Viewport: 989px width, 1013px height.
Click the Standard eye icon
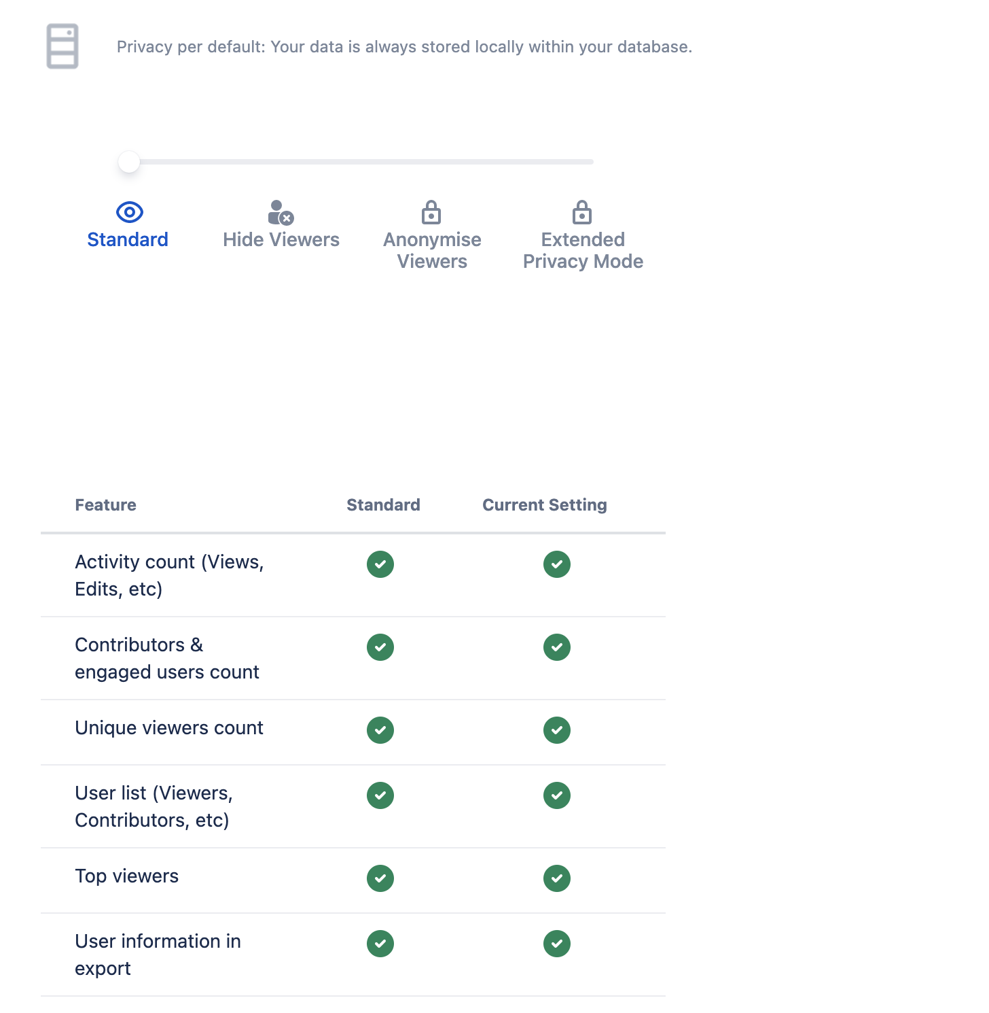point(129,212)
